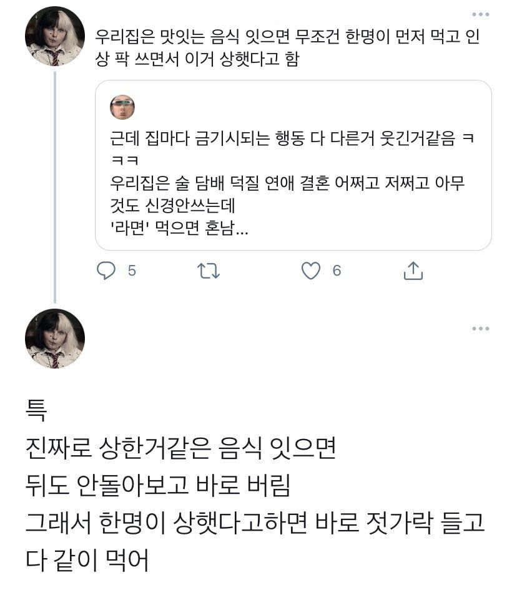
Task: Click the line 진짜로 상한거같은 음식 잇으면
Action: click(x=180, y=448)
